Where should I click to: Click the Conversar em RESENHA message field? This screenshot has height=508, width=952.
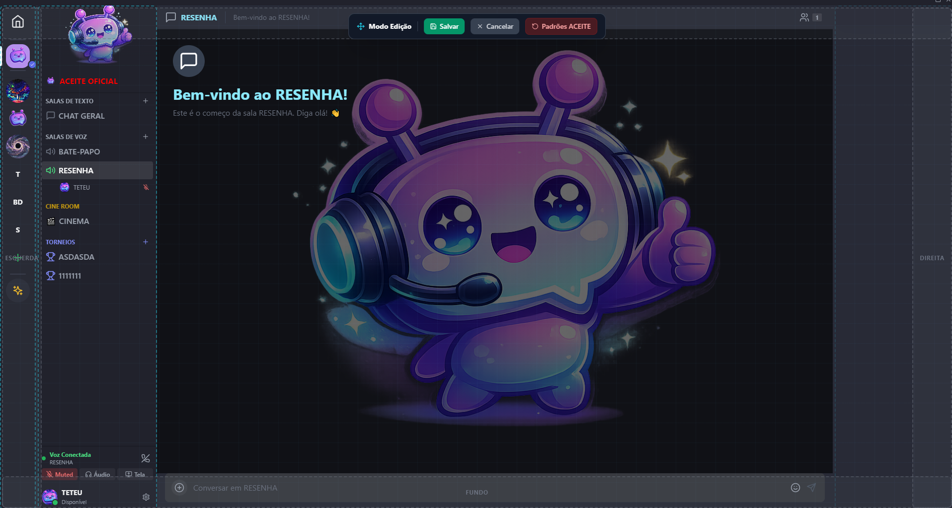click(x=487, y=488)
